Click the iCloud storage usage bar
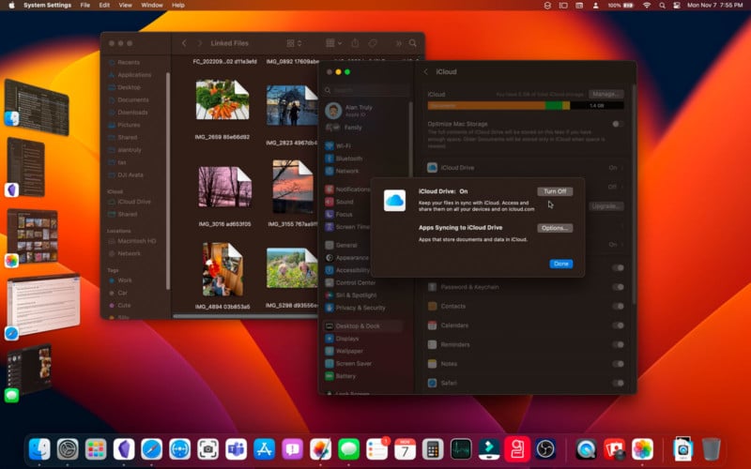Viewport: 751px width, 469px height. [526, 106]
